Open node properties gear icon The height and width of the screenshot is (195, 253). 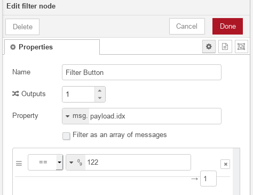click(209, 47)
